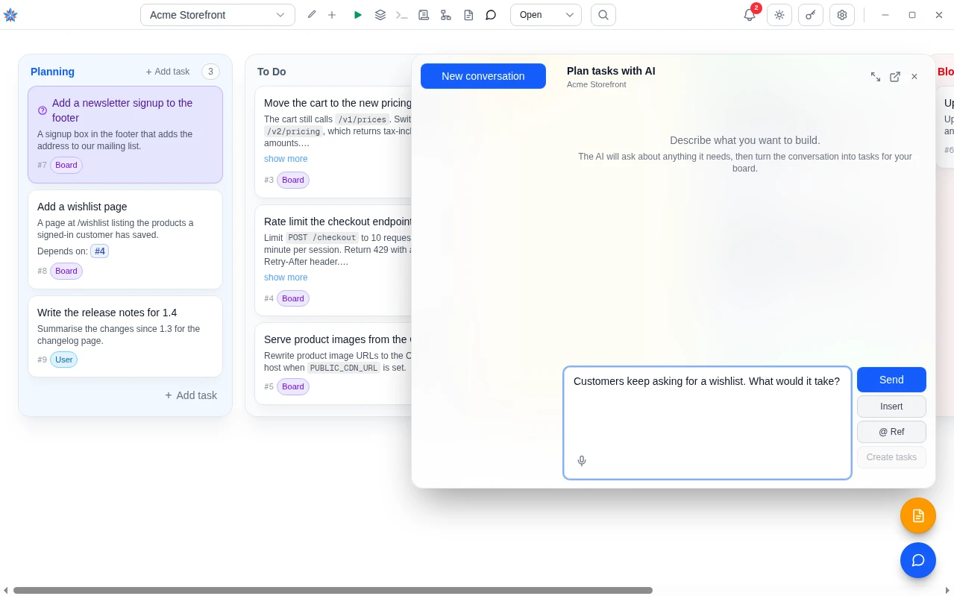Screen dimensions: 954x596
Task: Click Board tag on task #5
Action: 293,386
